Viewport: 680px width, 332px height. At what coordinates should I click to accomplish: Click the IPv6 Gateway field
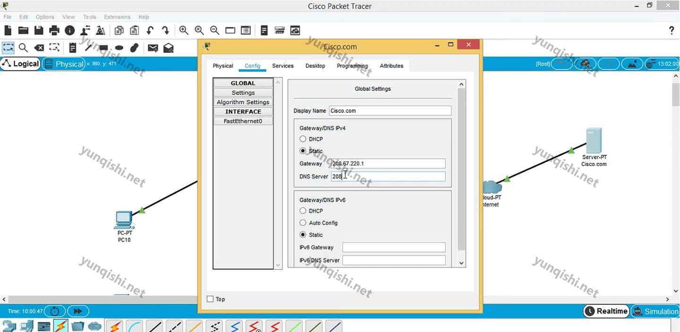coord(394,247)
